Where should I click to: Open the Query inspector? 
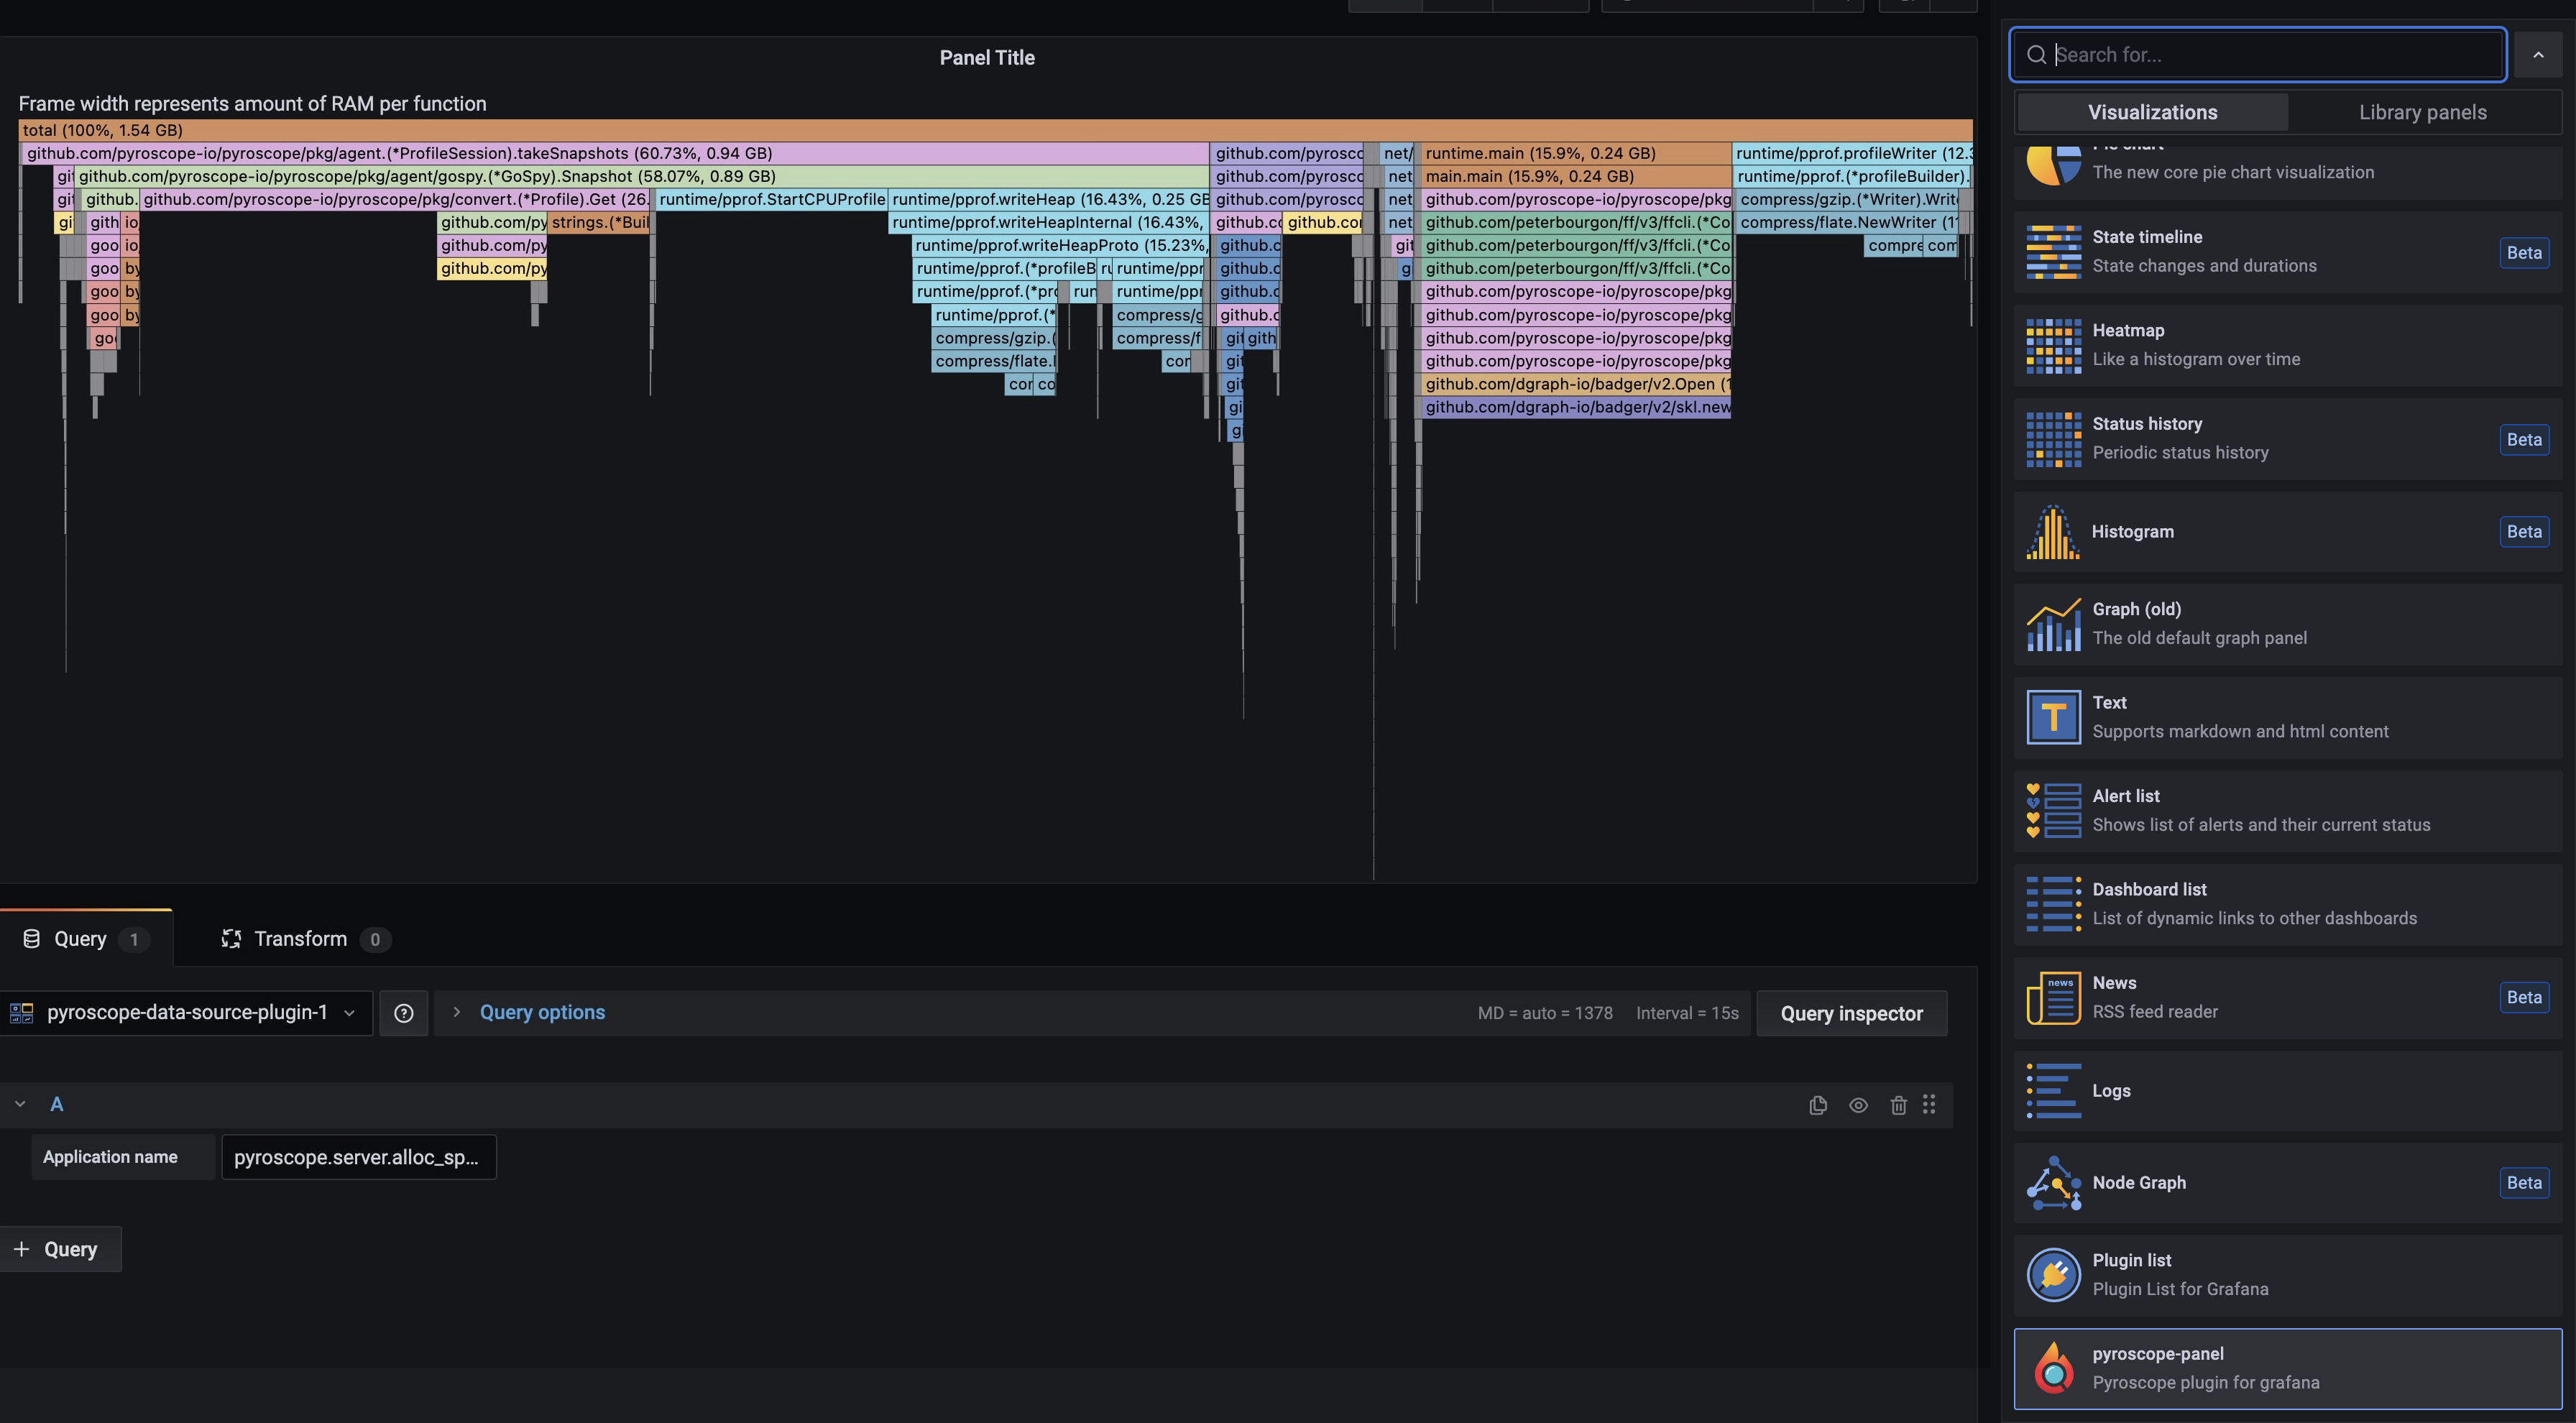[1851, 1014]
